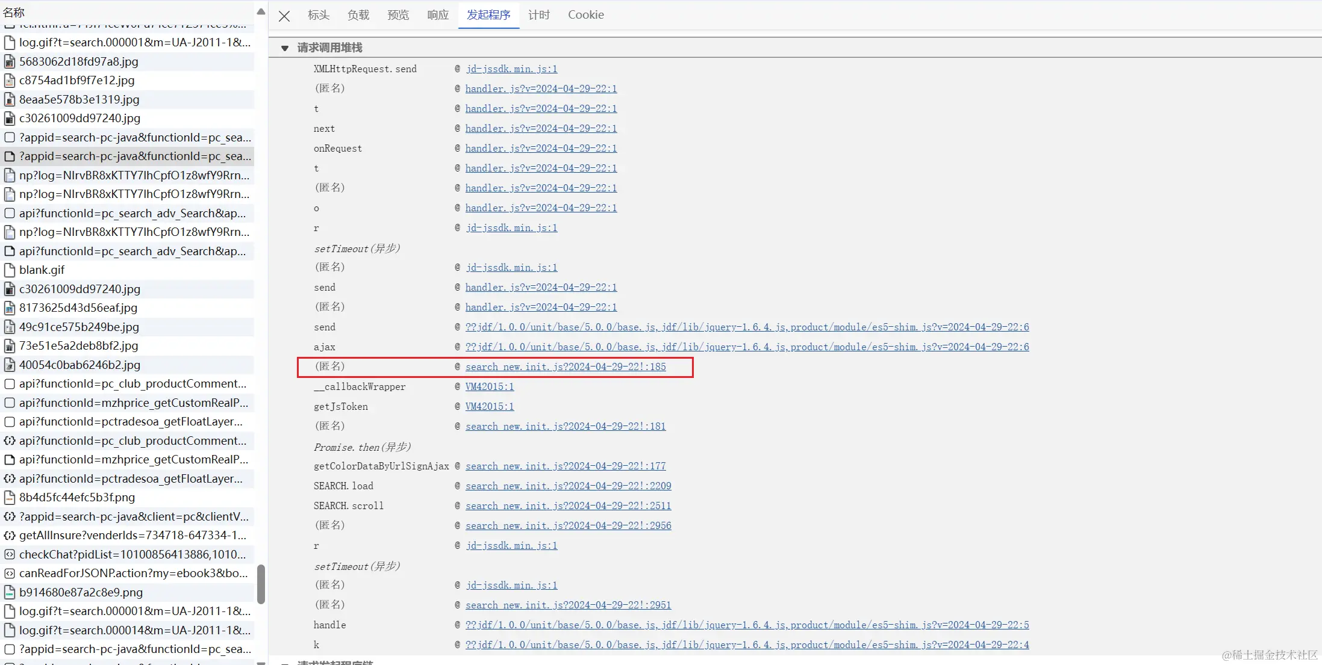
Task: Click icon of b914680e87a2c8e9.png
Action: coord(10,592)
